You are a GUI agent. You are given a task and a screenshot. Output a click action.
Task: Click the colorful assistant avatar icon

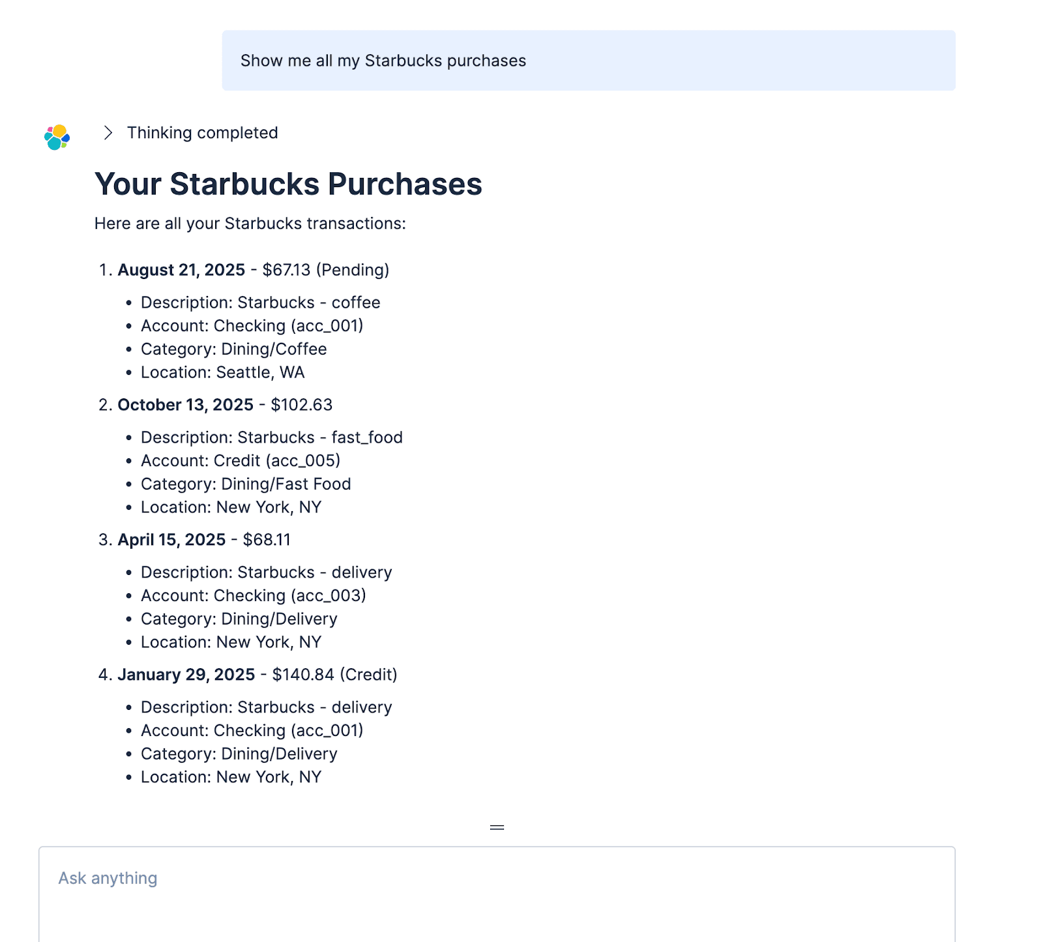[57, 137]
